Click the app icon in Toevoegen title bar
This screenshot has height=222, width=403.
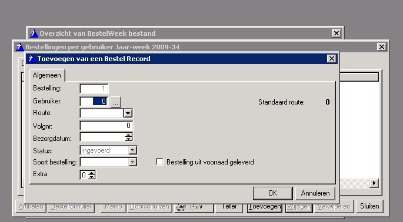click(32, 59)
